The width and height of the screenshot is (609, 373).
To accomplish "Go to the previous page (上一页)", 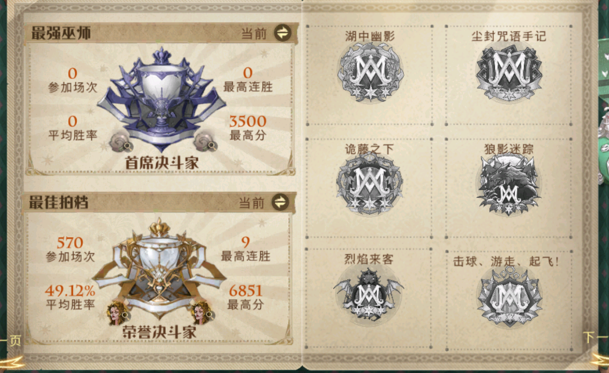I will point(11,341).
